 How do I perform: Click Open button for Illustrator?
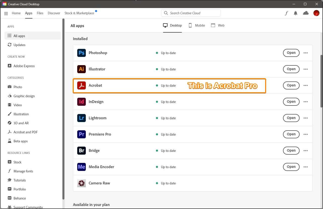point(291,69)
